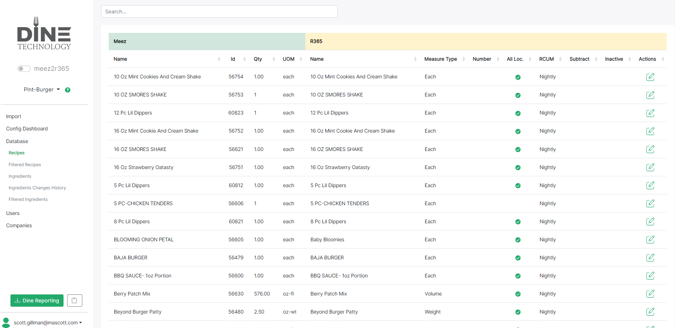Edit the 12 Pc Lil Dippers row

coord(650,113)
